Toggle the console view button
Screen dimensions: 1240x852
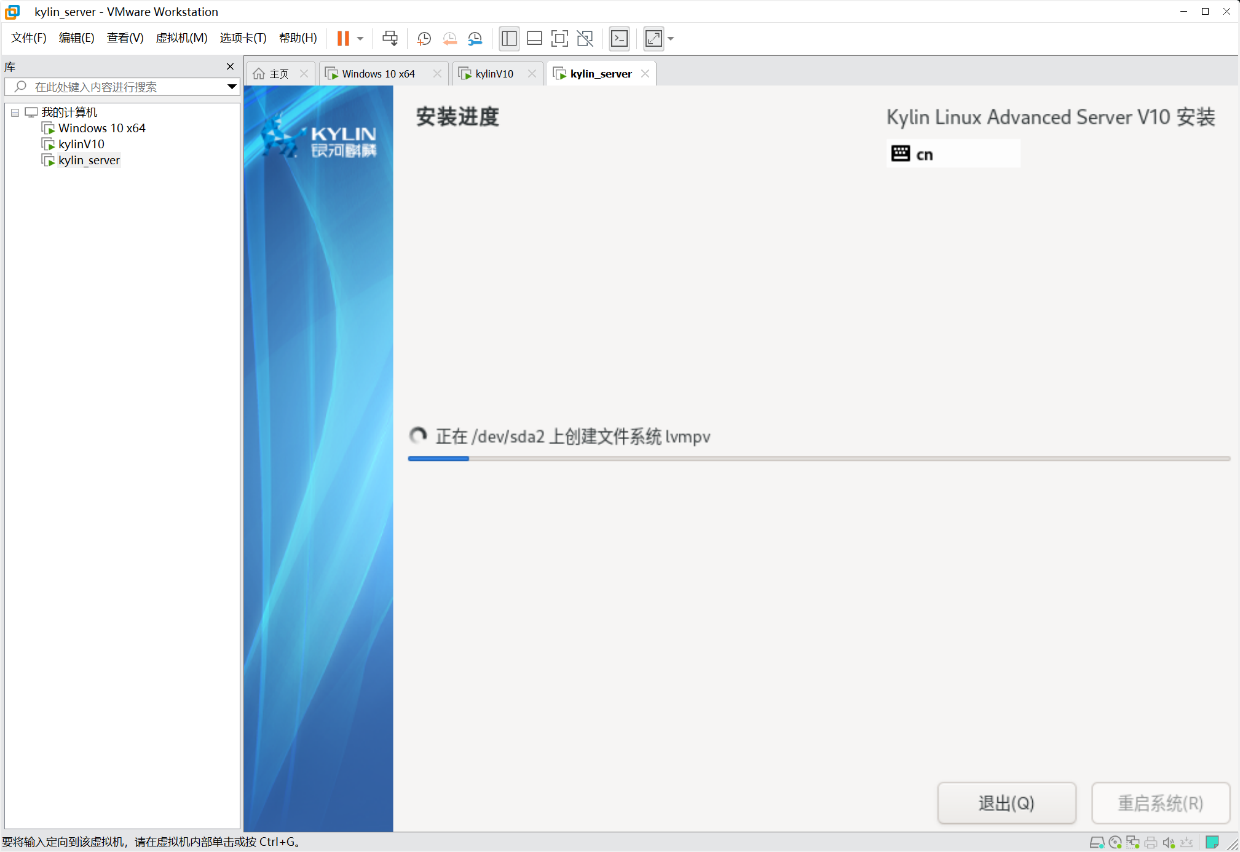point(619,39)
